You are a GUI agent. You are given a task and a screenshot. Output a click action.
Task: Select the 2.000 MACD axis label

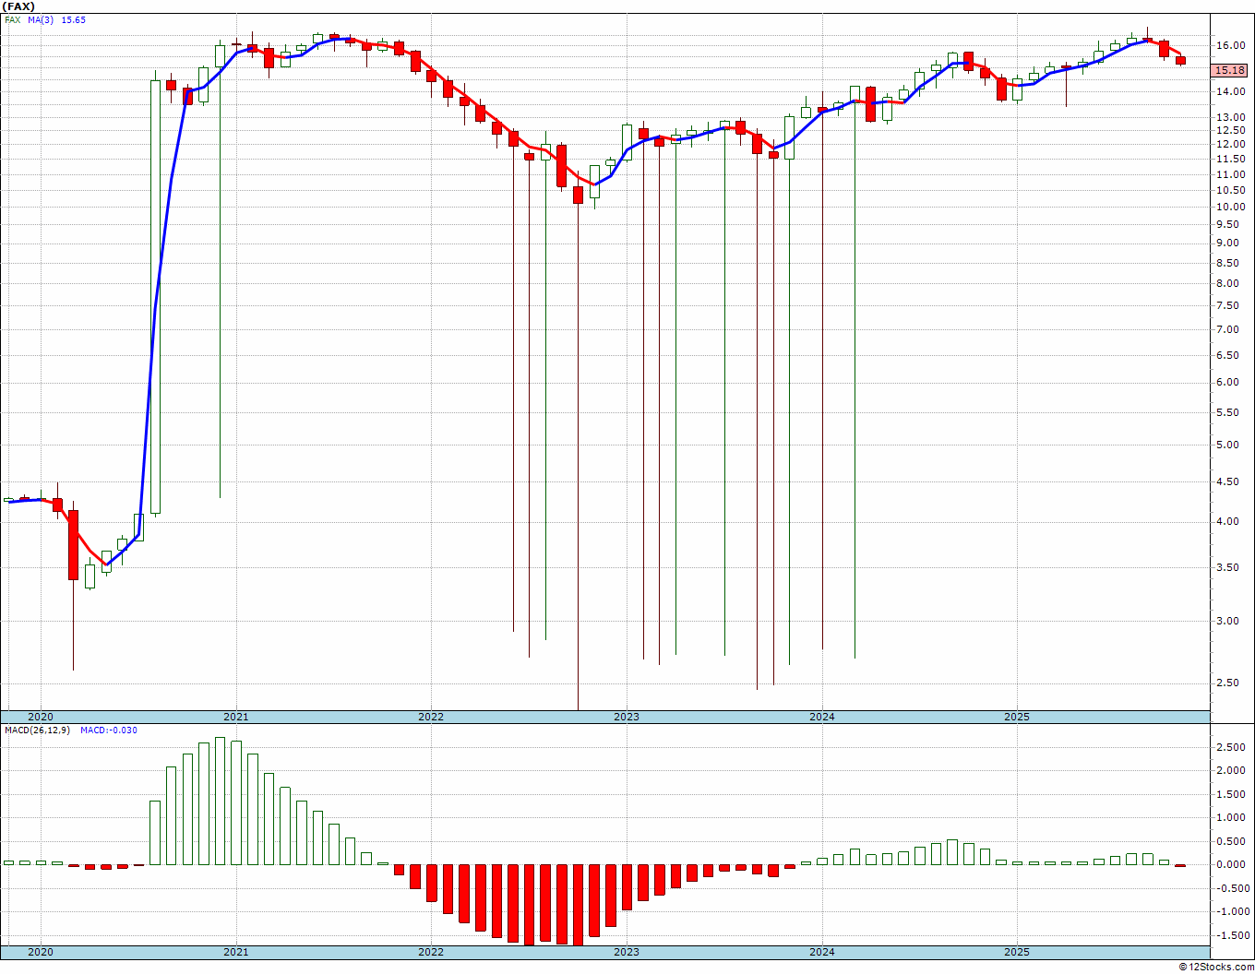tap(1232, 770)
